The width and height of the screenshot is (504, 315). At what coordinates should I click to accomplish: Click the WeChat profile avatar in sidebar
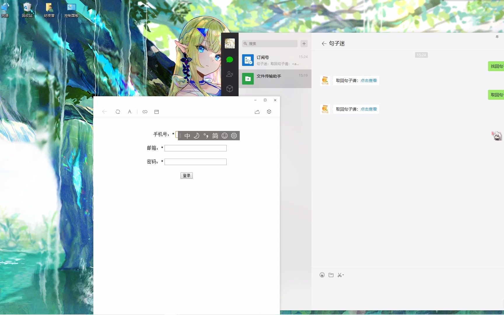(230, 43)
